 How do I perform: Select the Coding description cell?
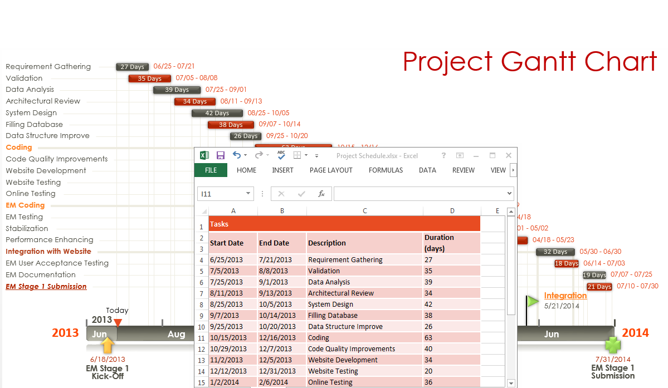(x=364, y=338)
